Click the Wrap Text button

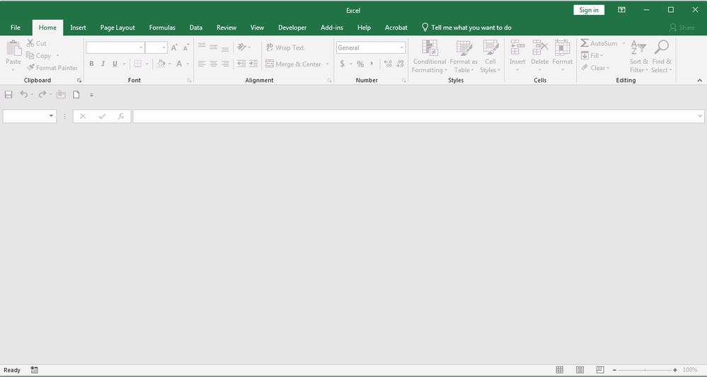pos(285,47)
